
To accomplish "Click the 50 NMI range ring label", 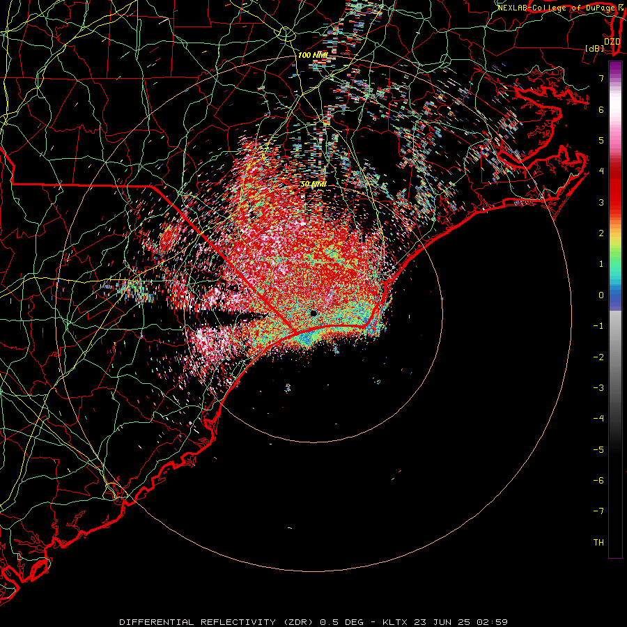I will pyautogui.click(x=313, y=185).
